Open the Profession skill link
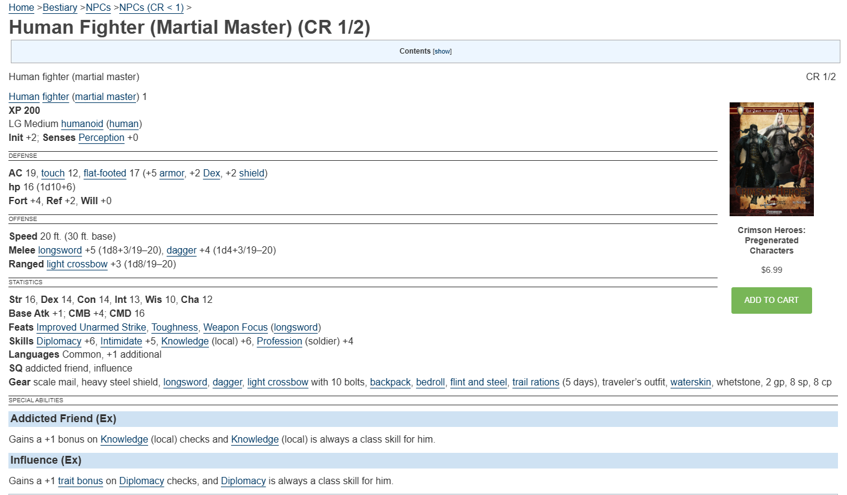847x495 pixels. point(279,341)
